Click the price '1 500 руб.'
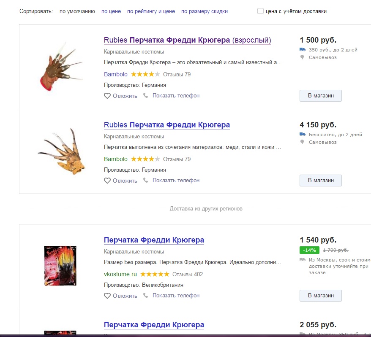The height and width of the screenshot is (337, 371). [318, 40]
